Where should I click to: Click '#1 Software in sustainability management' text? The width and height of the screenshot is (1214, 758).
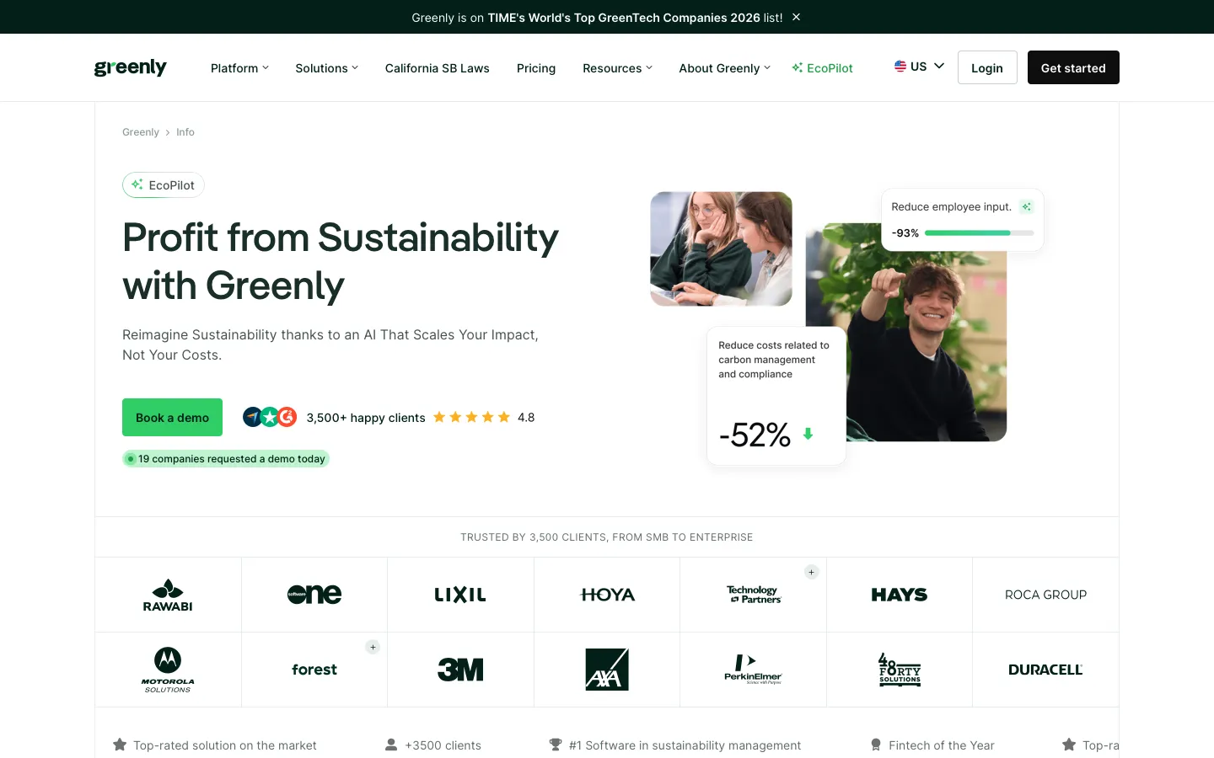[685, 745]
